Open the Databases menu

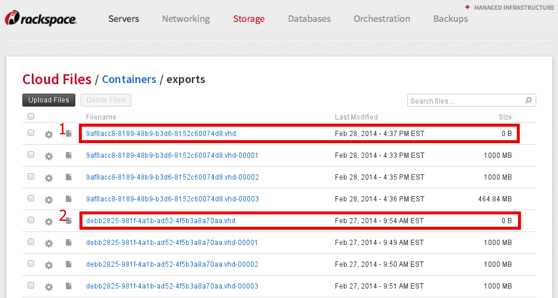point(309,18)
